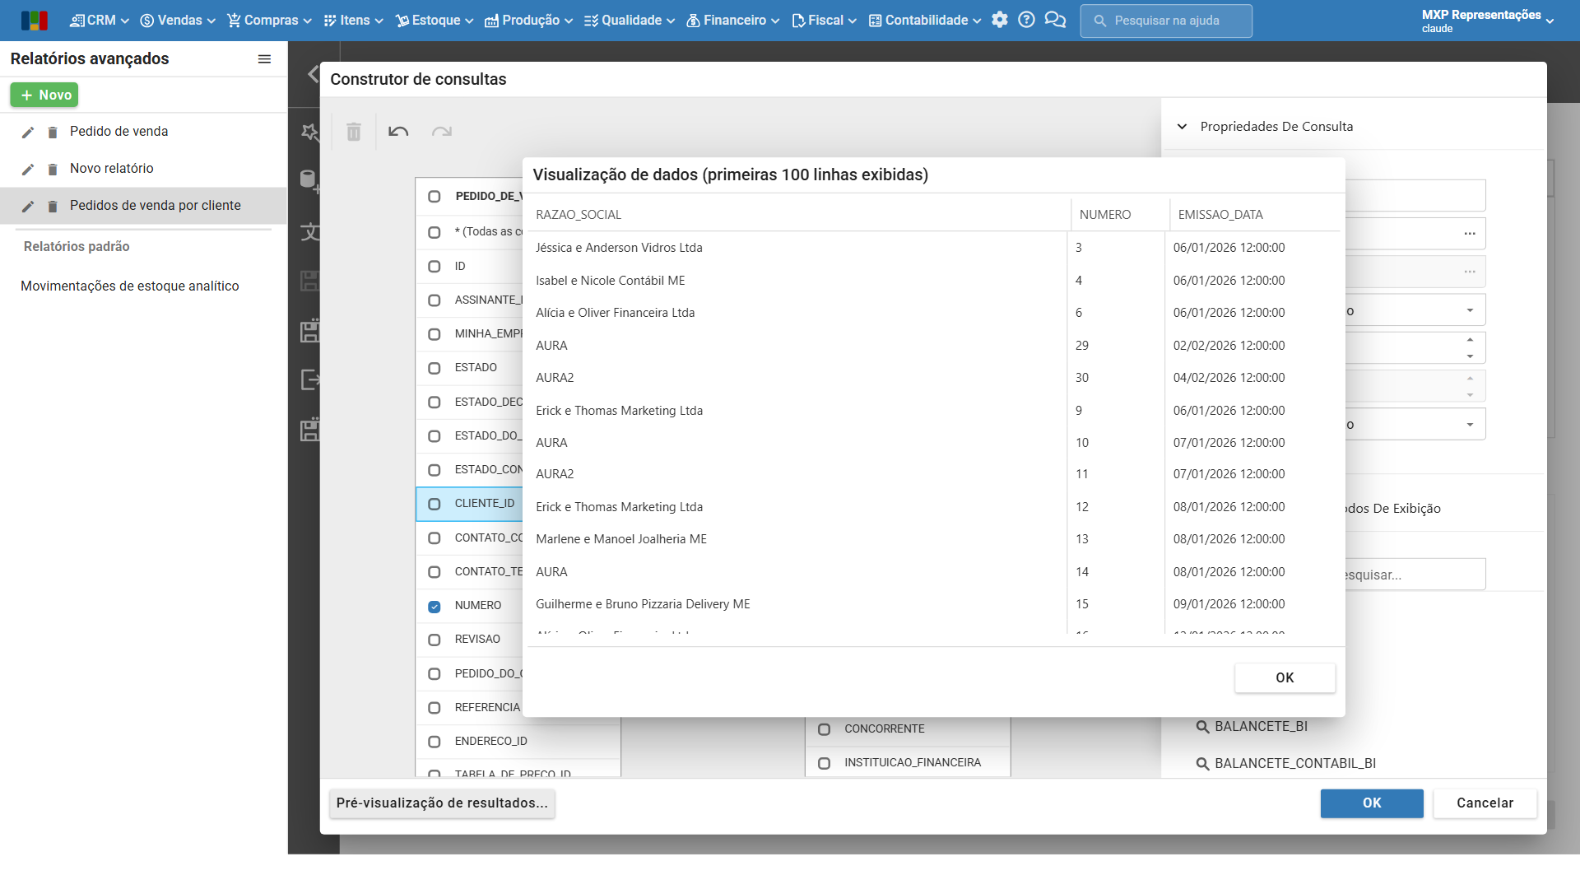This screenshot has width=1580, height=889.
Task: Click magnifier icon beside BALANCETE_BI
Action: coord(1202,727)
